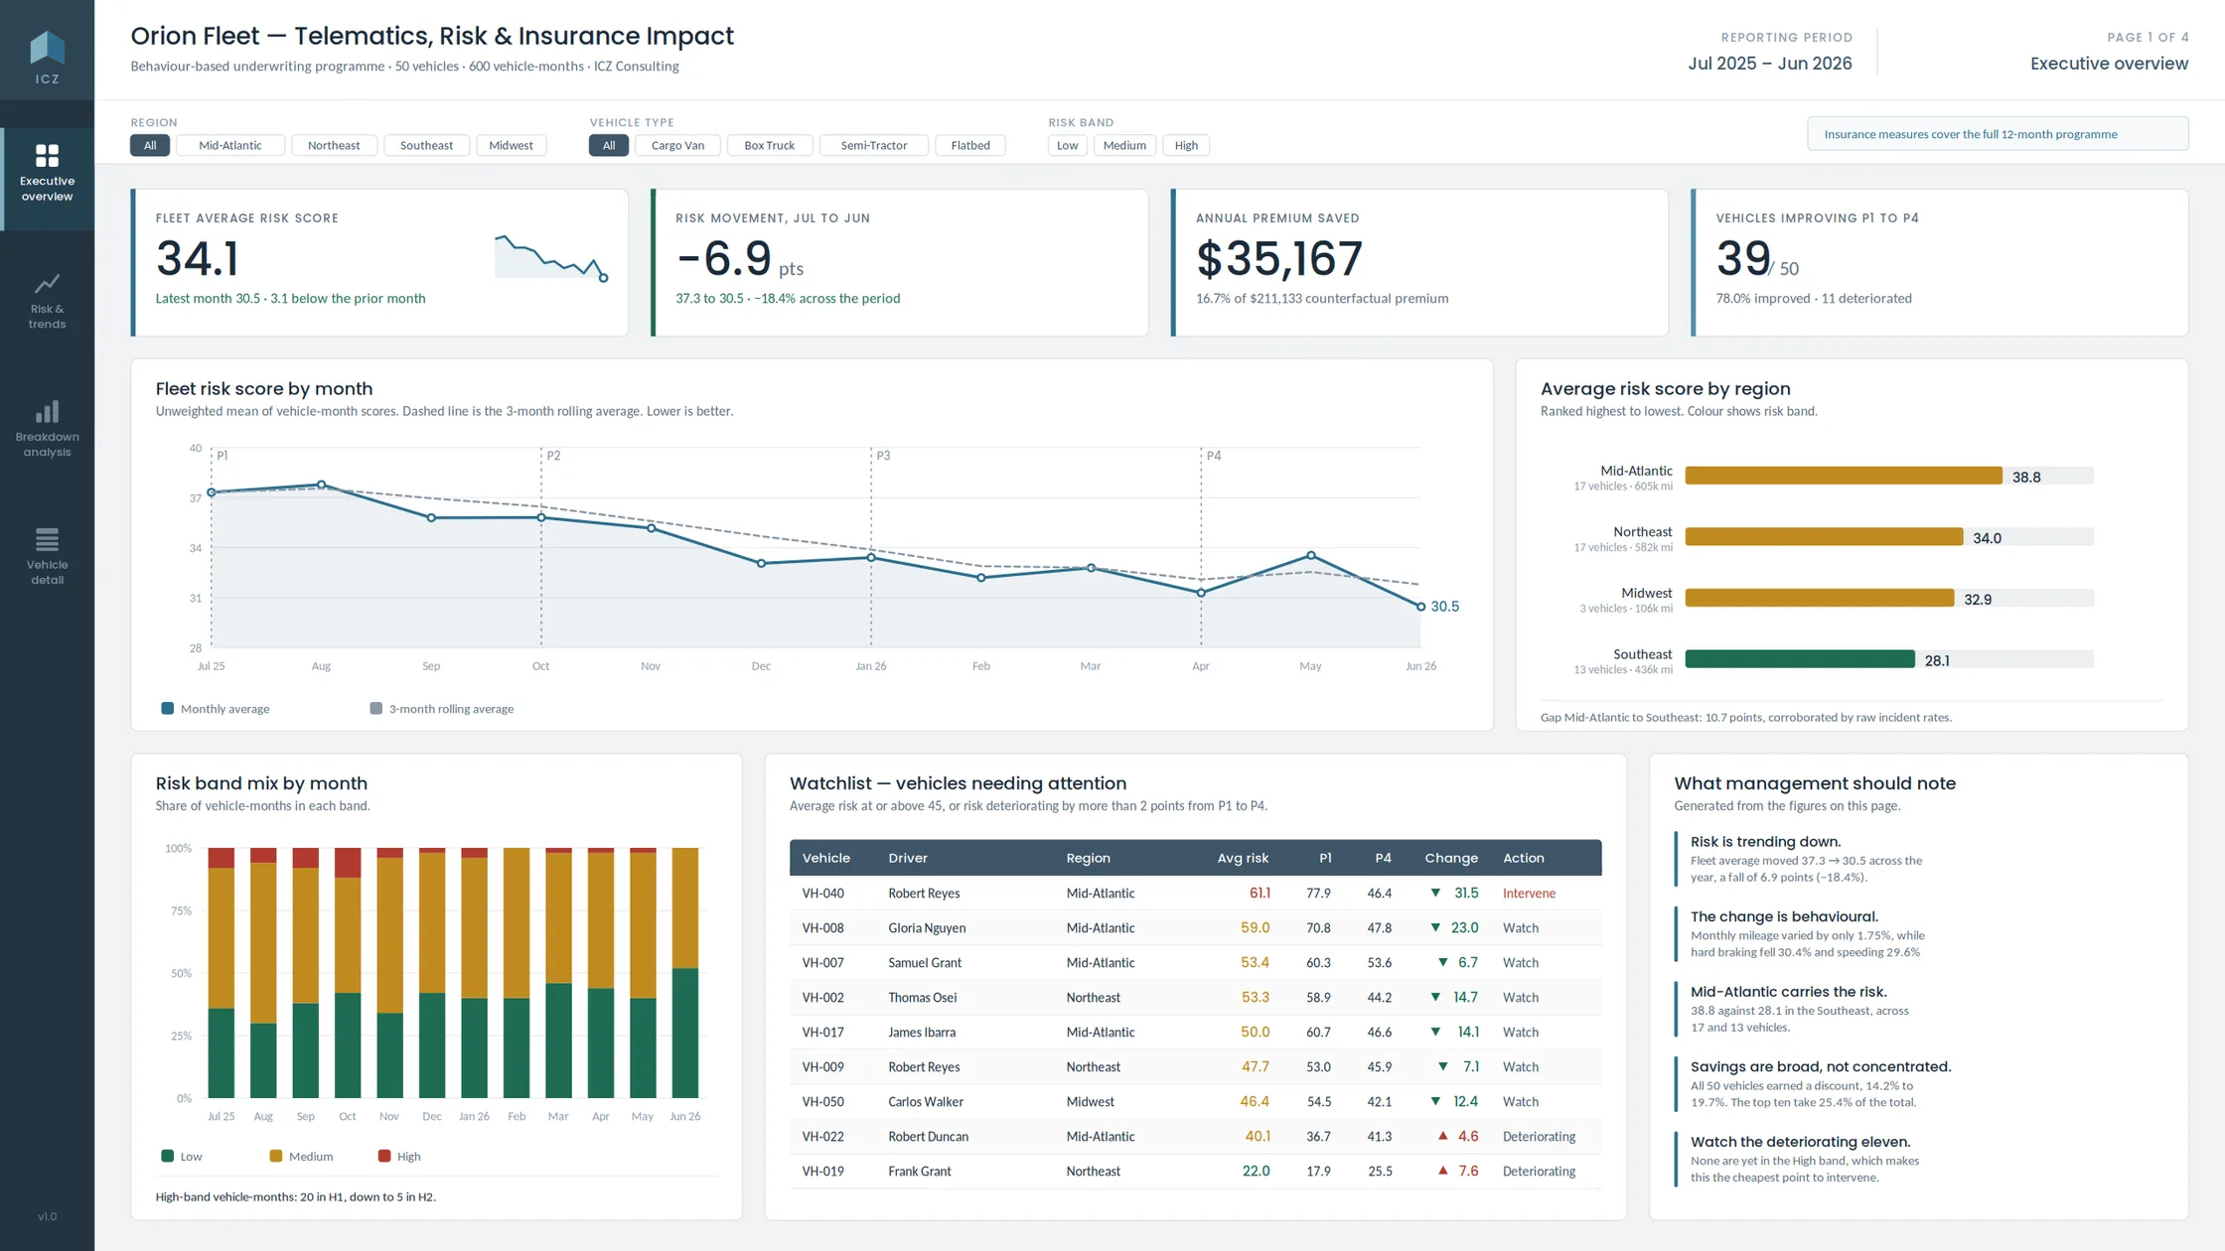Select watchlist row VH-050
The height and width of the screenshot is (1251, 2225).
1195,1102
